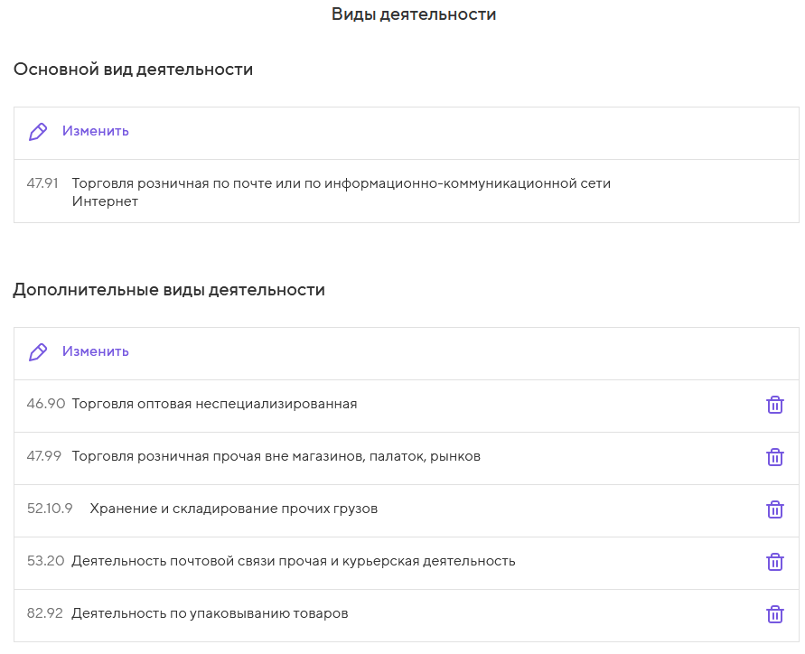Click Изменить link for additional activities
This screenshot has height=654, width=805.
click(96, 352)
